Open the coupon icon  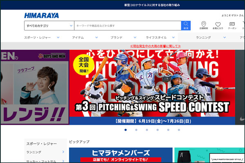232,25
